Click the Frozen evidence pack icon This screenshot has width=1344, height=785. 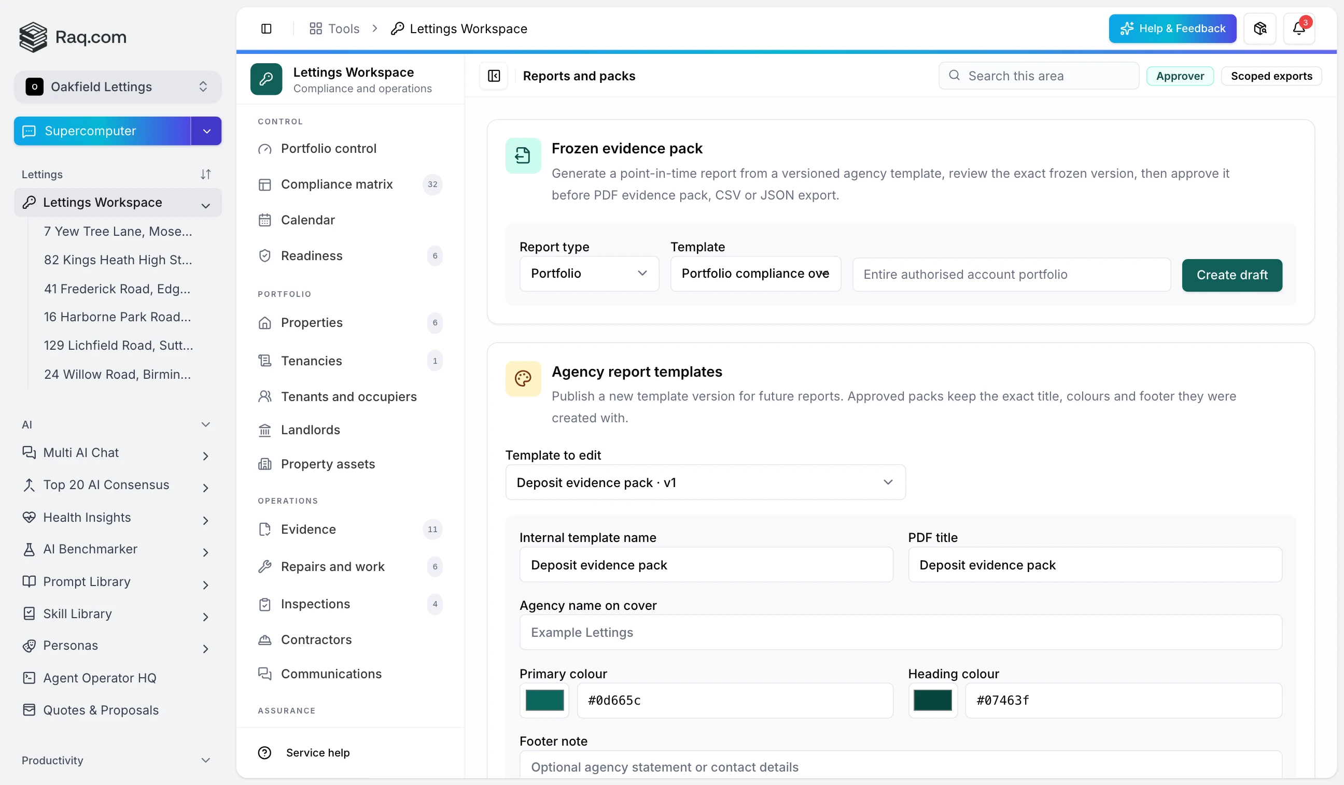[523, 155]
